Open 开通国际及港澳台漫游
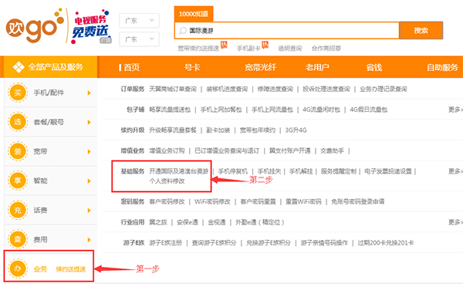Screen dimensions: 463x287 (179, 171)
